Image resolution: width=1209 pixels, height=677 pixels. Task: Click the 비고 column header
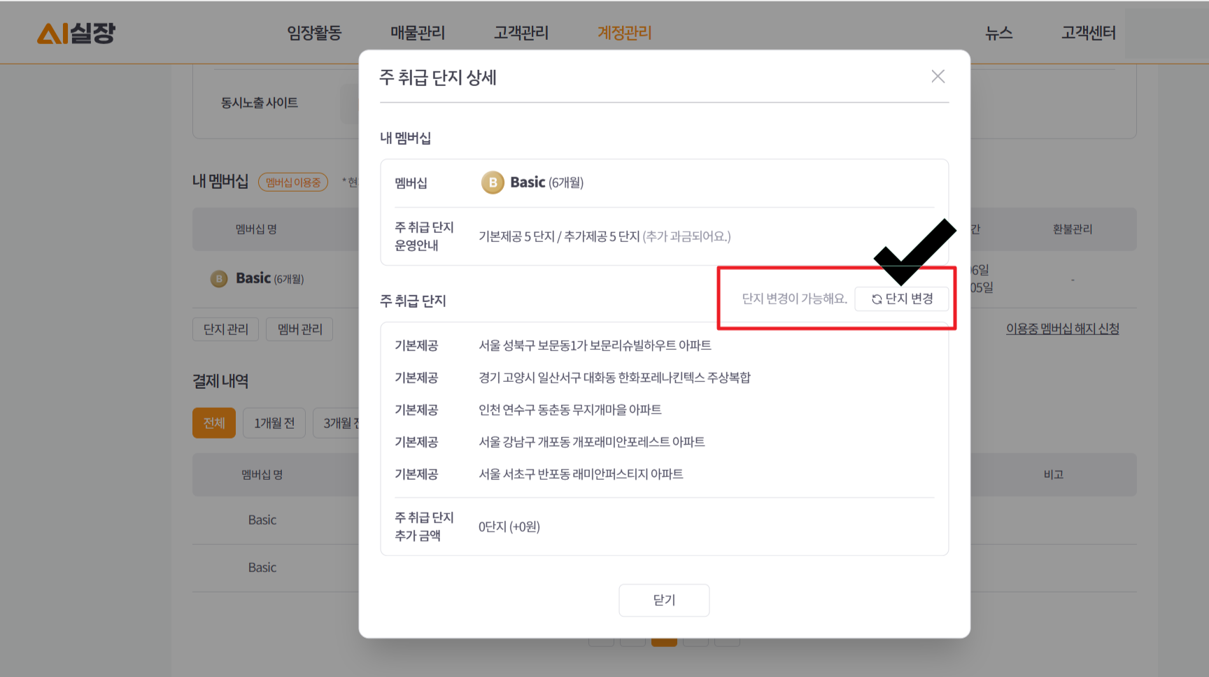pos(1054,475)
